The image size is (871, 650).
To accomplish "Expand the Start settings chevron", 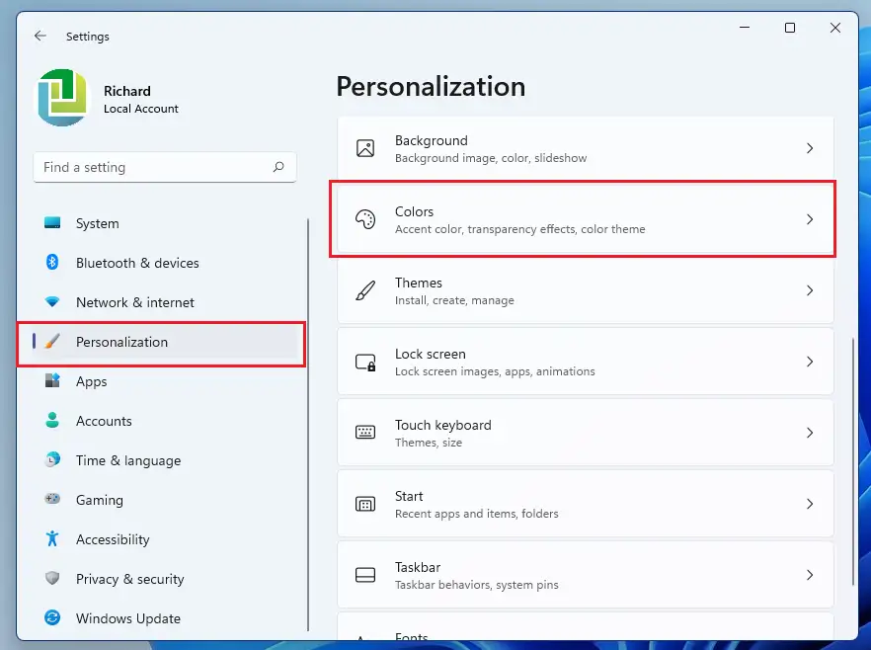I will coord(810,504).
